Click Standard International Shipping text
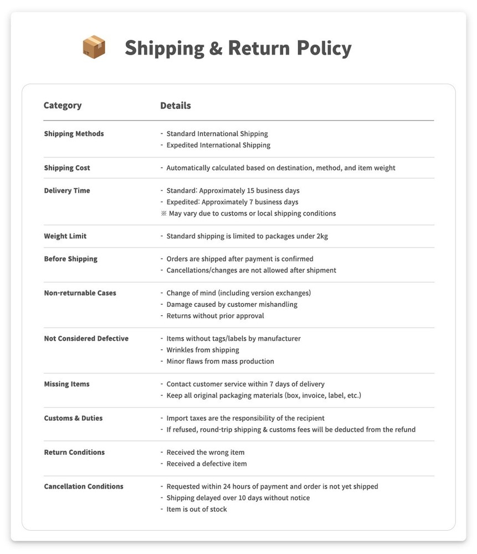Viewport: 477px width, 554px height. point(217,134)
